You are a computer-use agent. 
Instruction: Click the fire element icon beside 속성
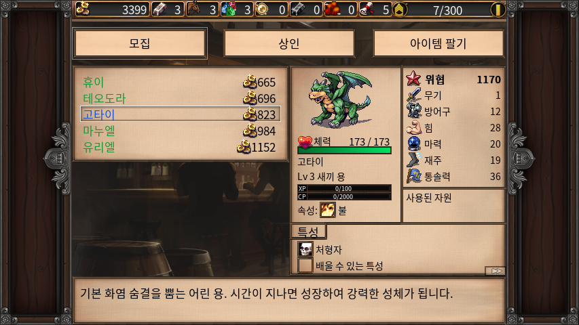[328, 211]
